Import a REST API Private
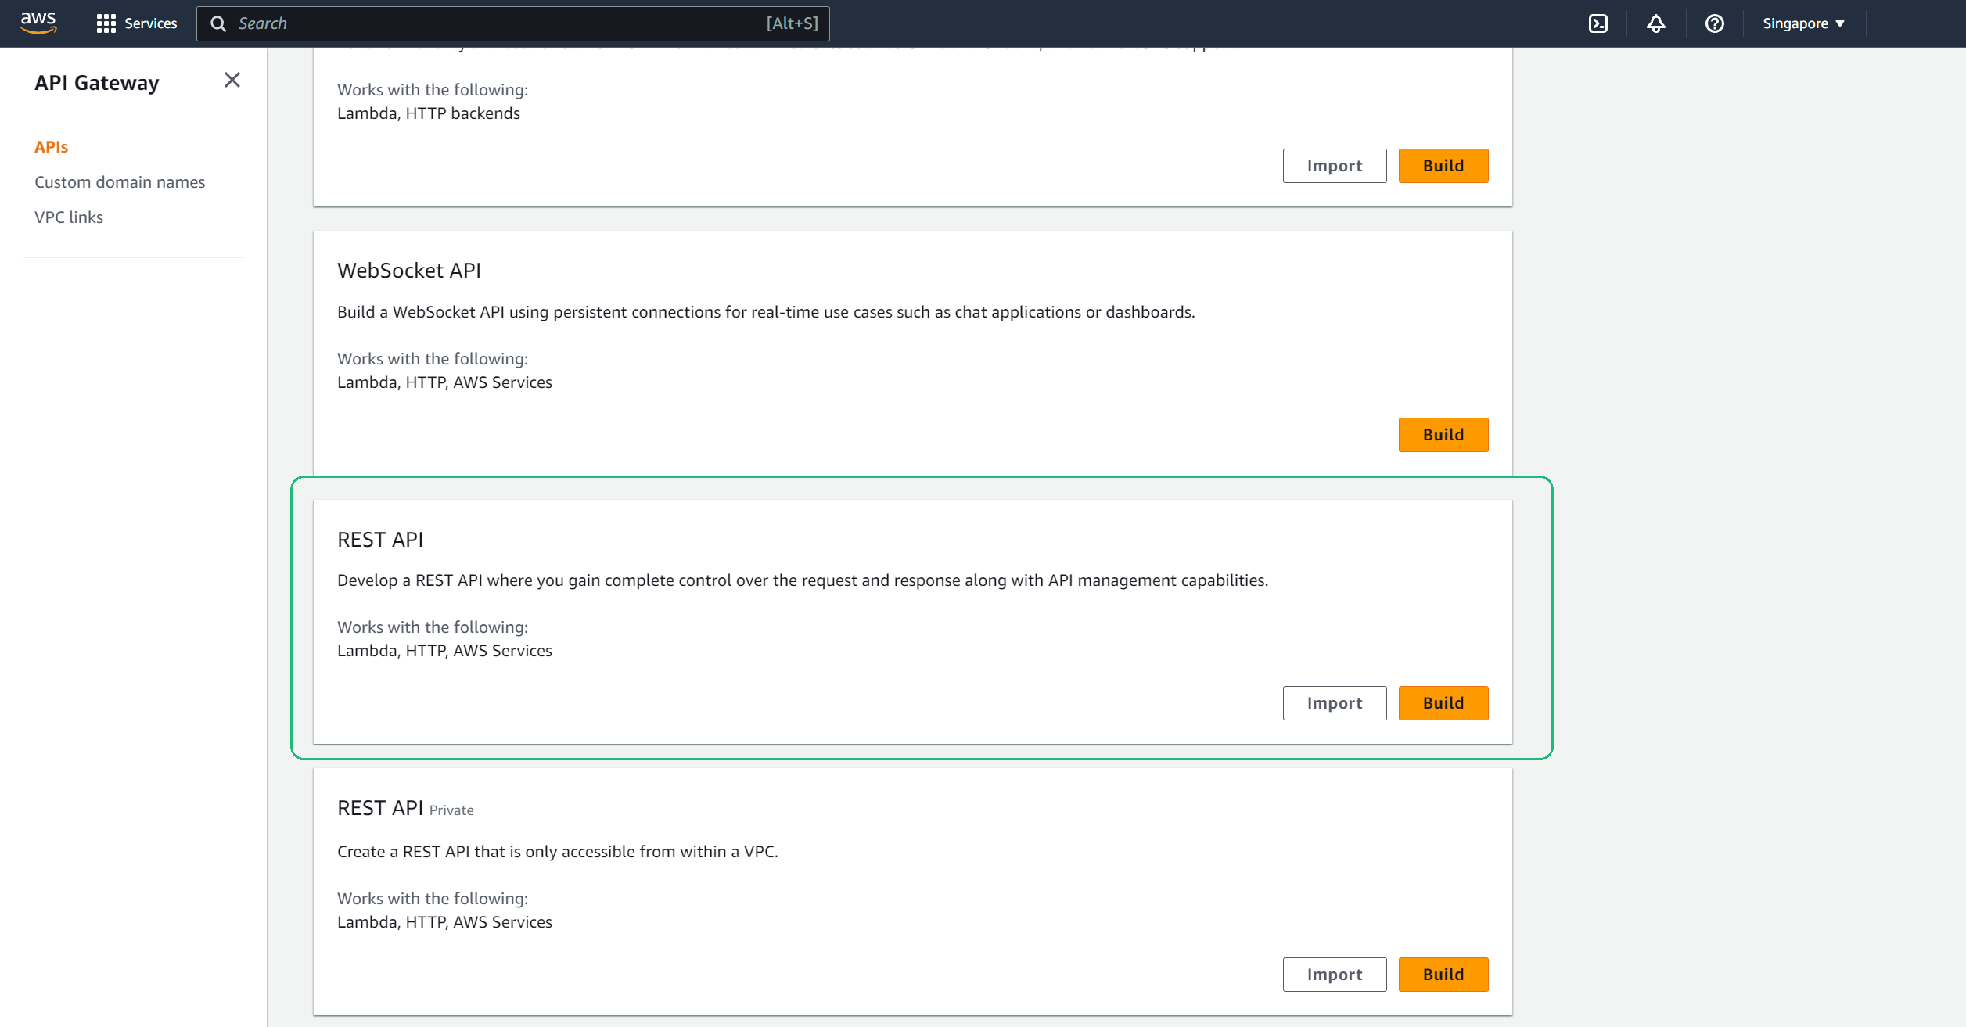Viewport: 1966px width, 1027px height. tap(1335, 975)
